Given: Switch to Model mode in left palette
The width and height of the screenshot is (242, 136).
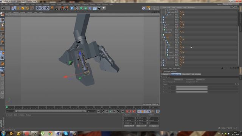Looking at the screenshot, I should coord(2,20).
